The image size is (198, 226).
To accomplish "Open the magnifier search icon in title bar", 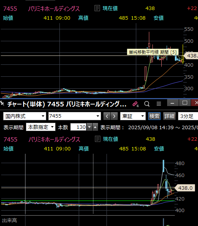I will point(147,104).
